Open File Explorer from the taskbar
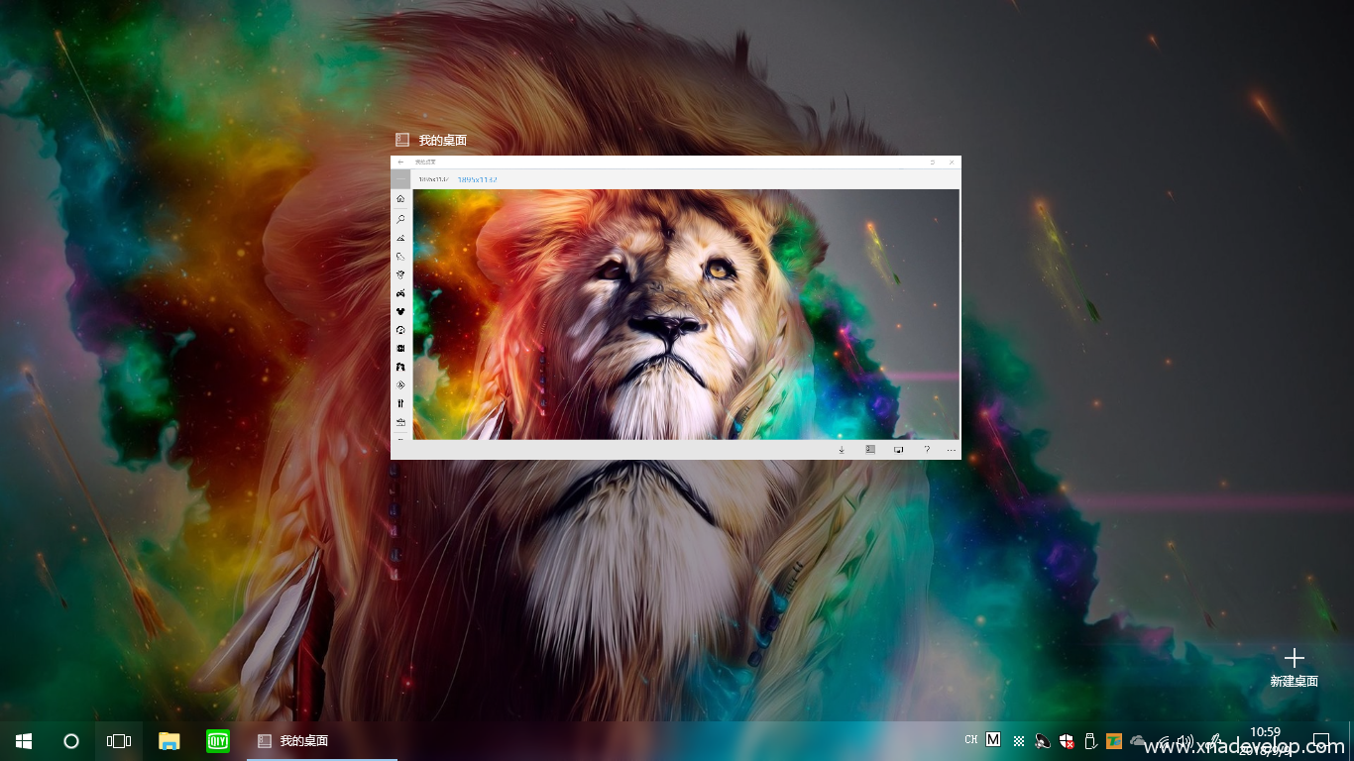Screen dimensions: 1354x761 [x=169, y=740]
